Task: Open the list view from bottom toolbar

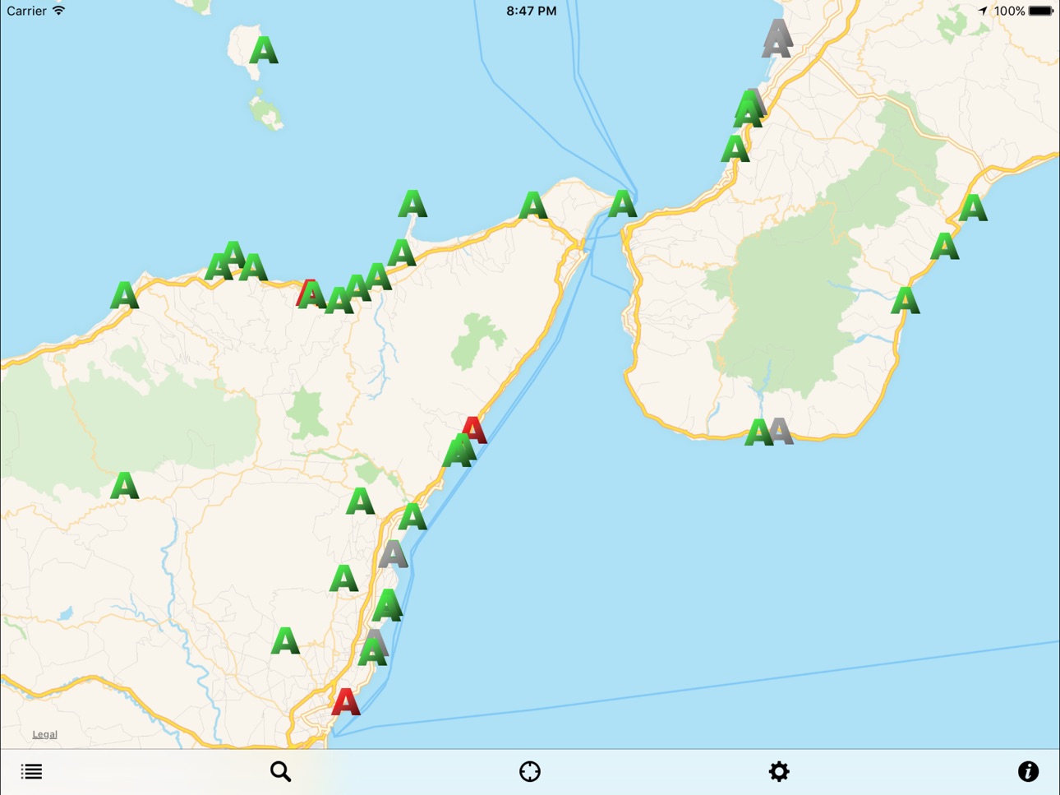Action: [x=31, y=771]
